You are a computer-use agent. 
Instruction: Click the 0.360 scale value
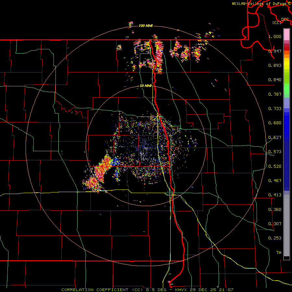(x=275, y=210)
